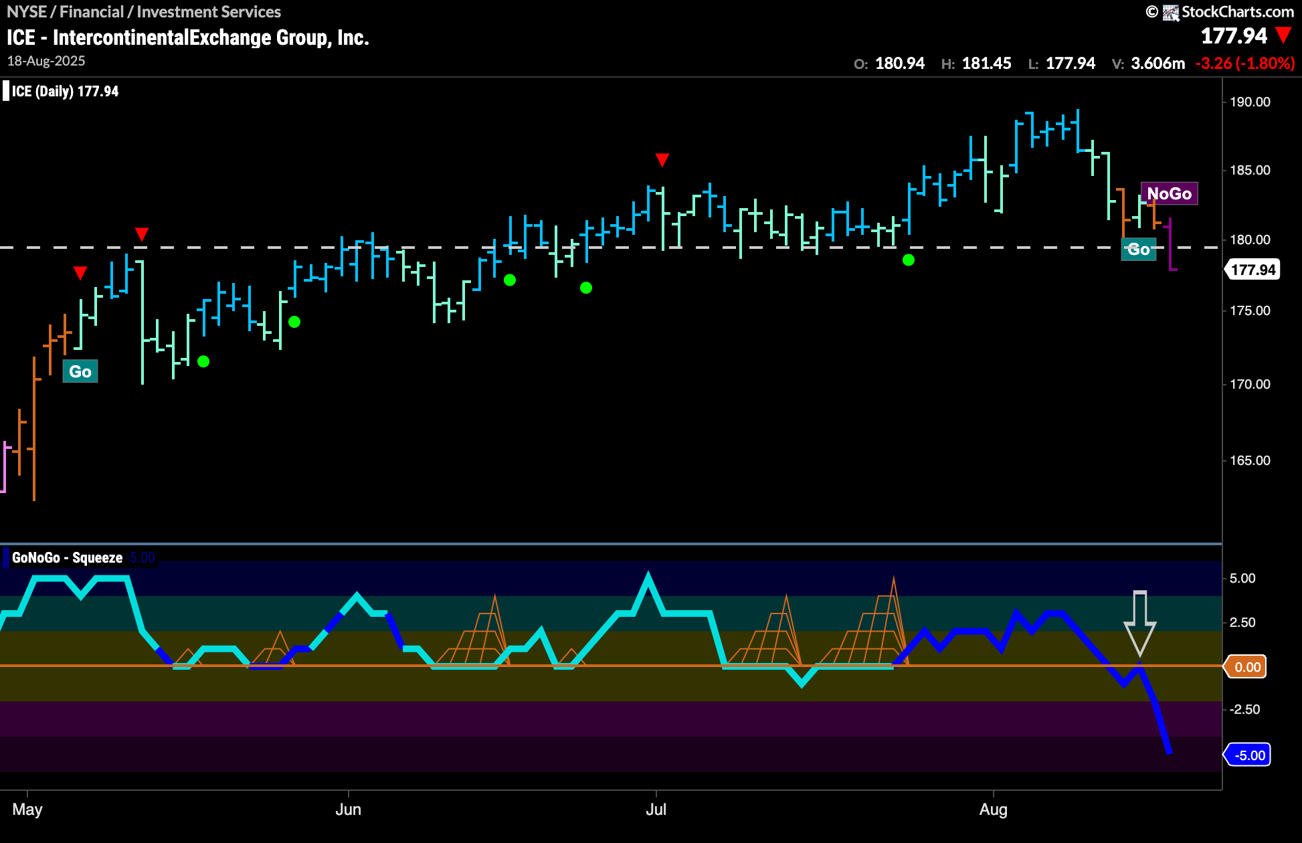Click the low value 177.94 in header

pos(1071,64)
